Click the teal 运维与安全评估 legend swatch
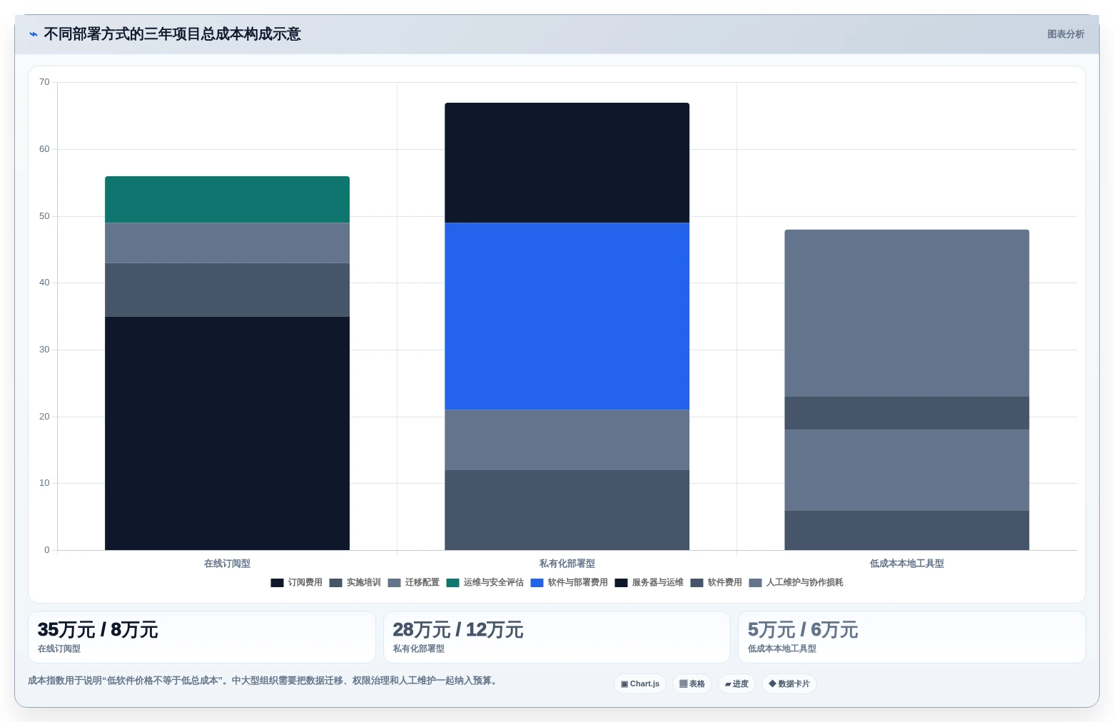This screenshot has width=1114, height=722. click(453, 583)
